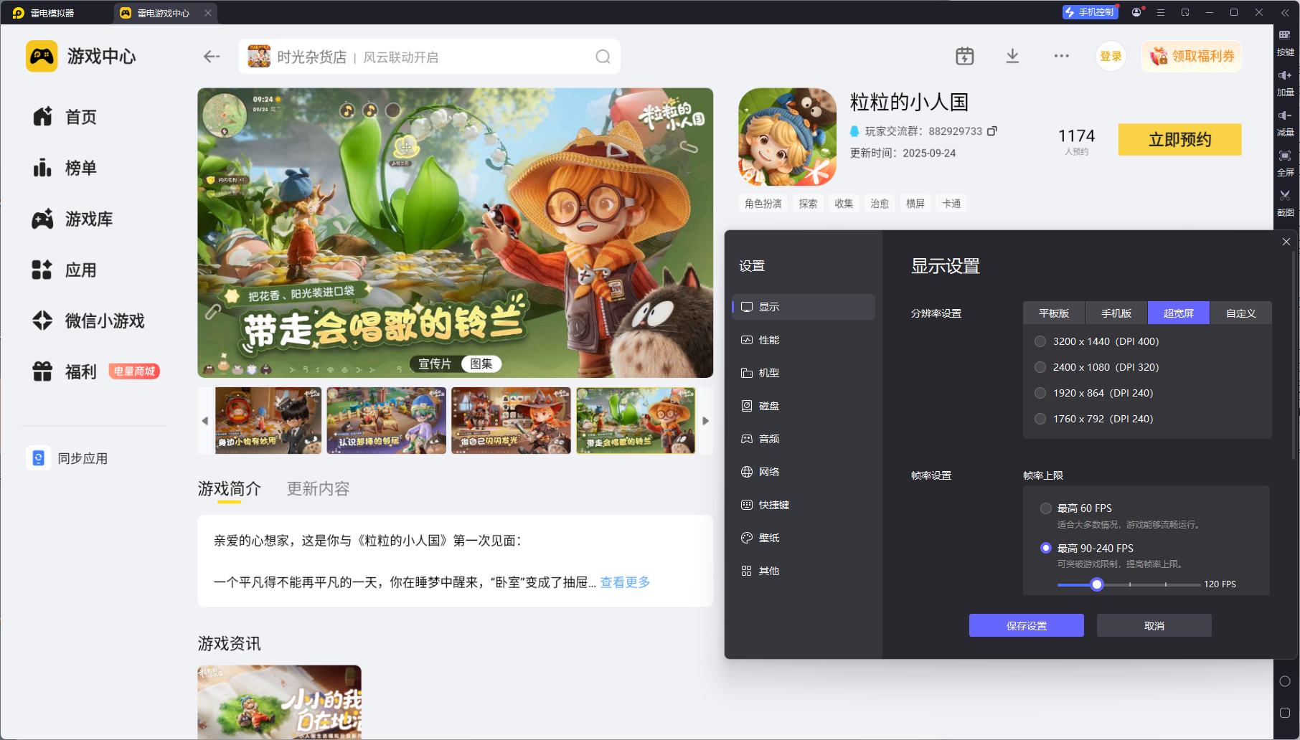The width and height of the screenshot is (1300, 740).
Task: Open 壁纸 wallpaper settings
Action: pos(804,538)
